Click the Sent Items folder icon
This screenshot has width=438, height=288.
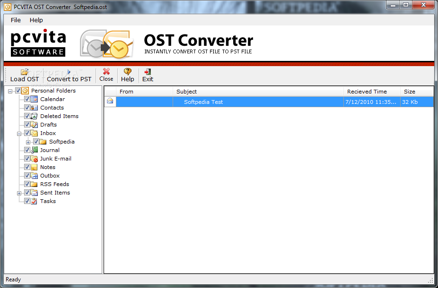tap(34, 193)
